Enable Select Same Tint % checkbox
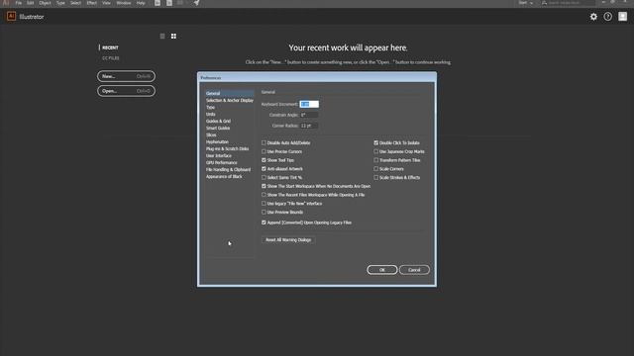 click(x=264, y=178)
